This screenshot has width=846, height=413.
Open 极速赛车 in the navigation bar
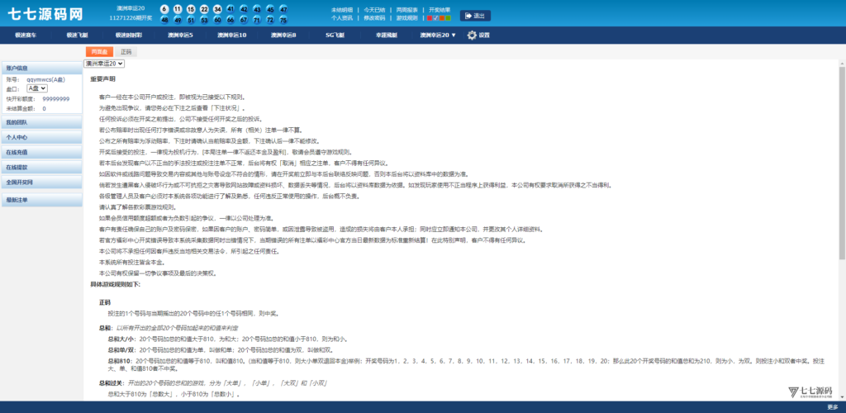coord(25,35)
